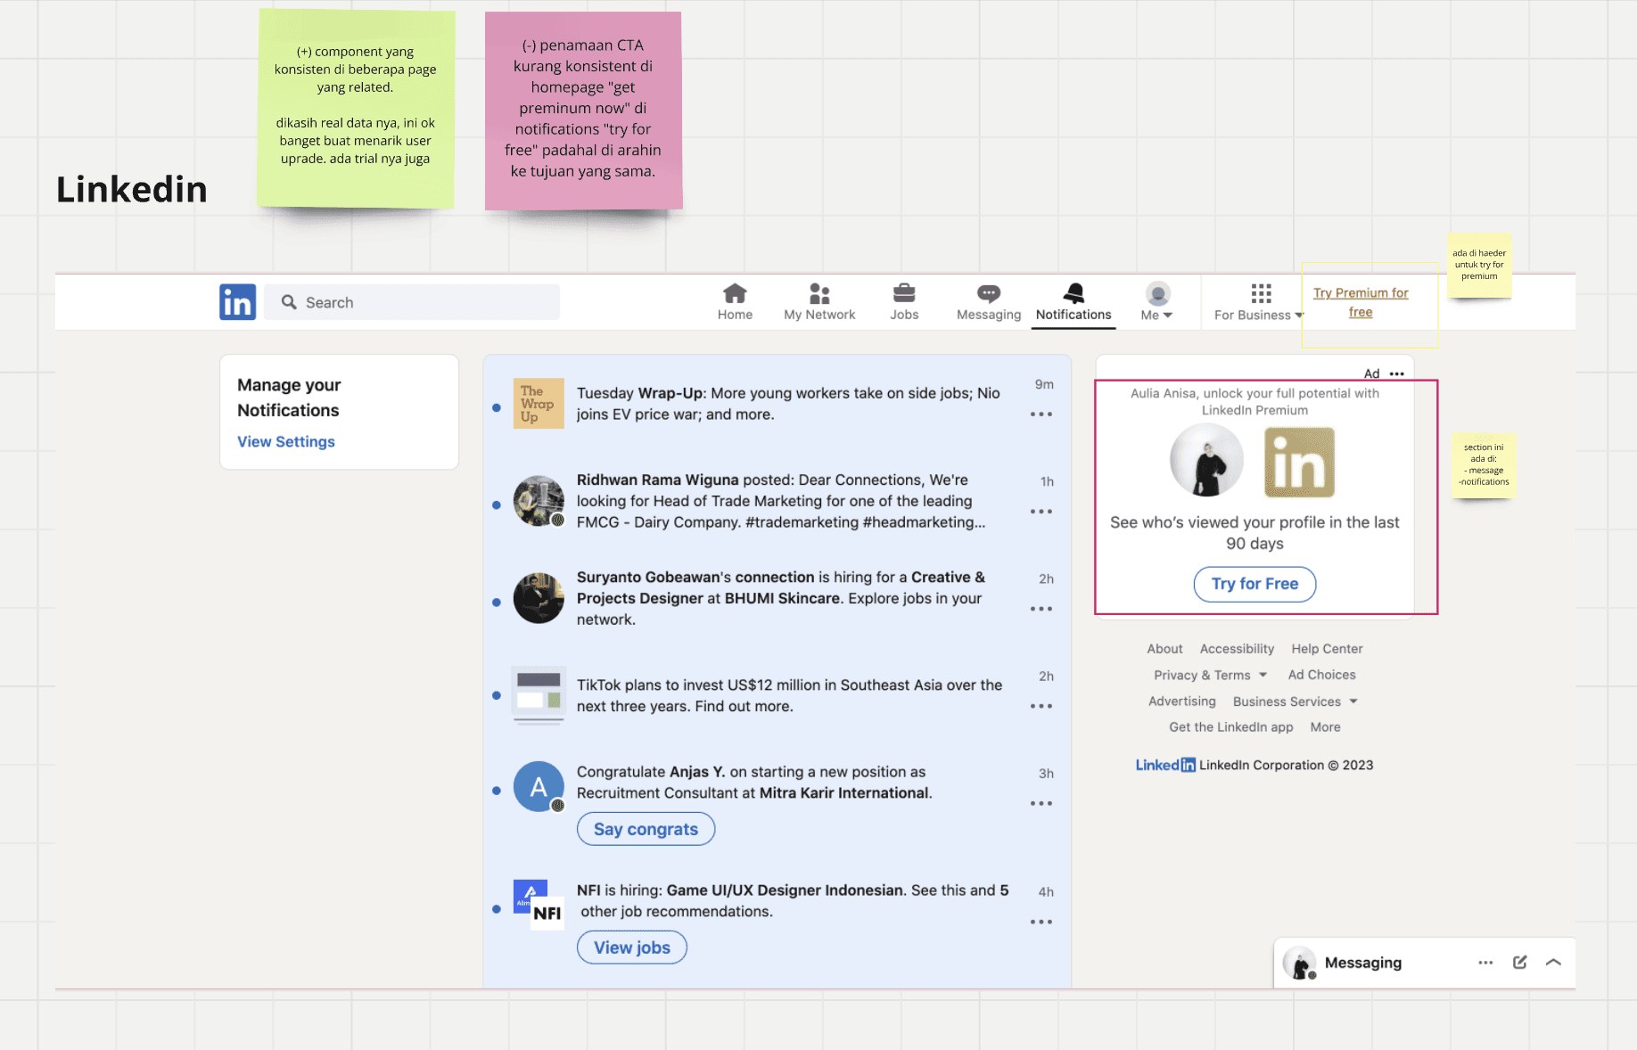1637x1050 pixels.
Task: Go to My Network
Action: click(x=819, y=302)
